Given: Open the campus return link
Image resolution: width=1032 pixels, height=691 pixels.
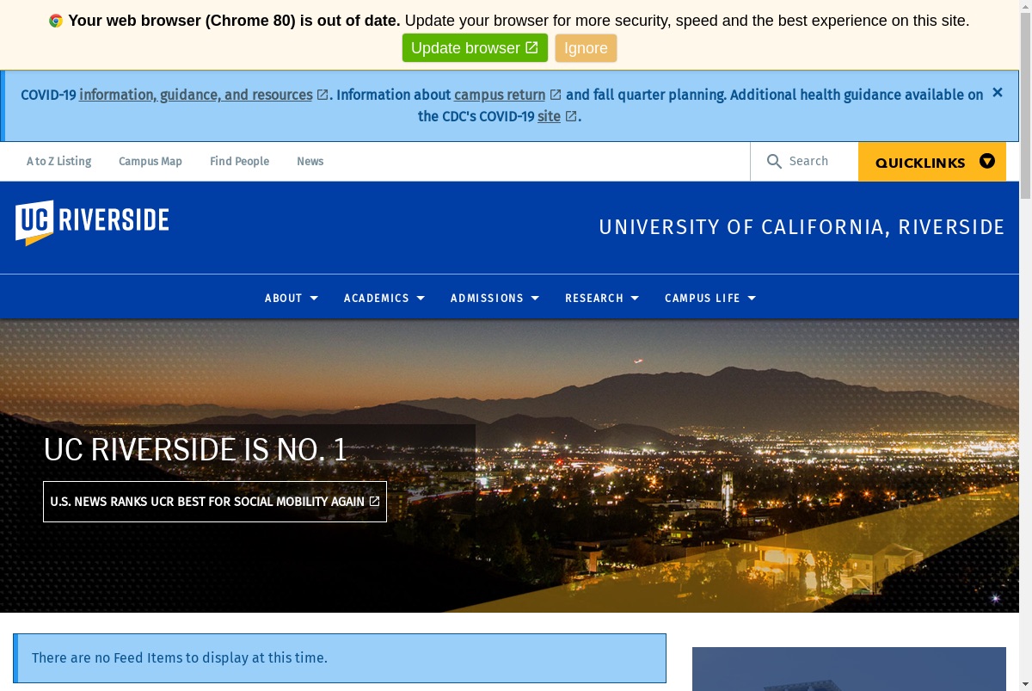Looking at the screenshot, I should click(500, 95).
